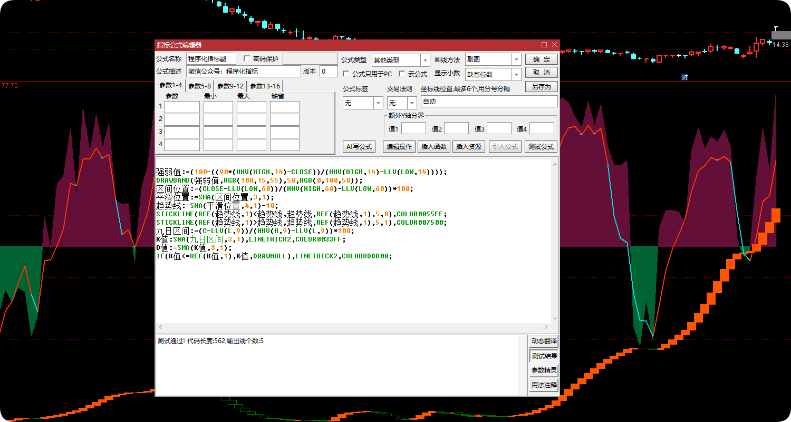Viewport: 791px width, 422px height.
Task: Open the 公式类型 dropdown
Action: point(426,61)
